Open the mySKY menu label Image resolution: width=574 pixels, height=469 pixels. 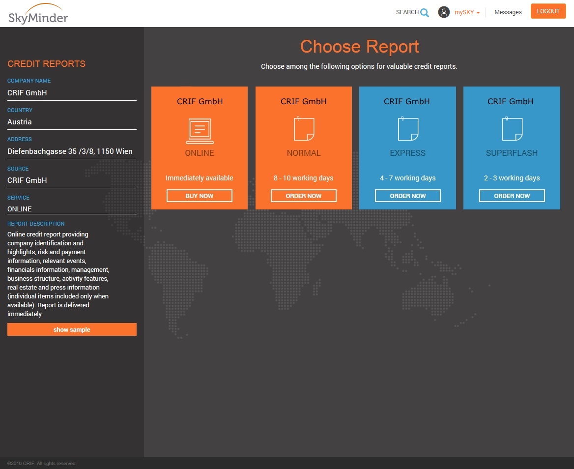click(x=464, y=12)
